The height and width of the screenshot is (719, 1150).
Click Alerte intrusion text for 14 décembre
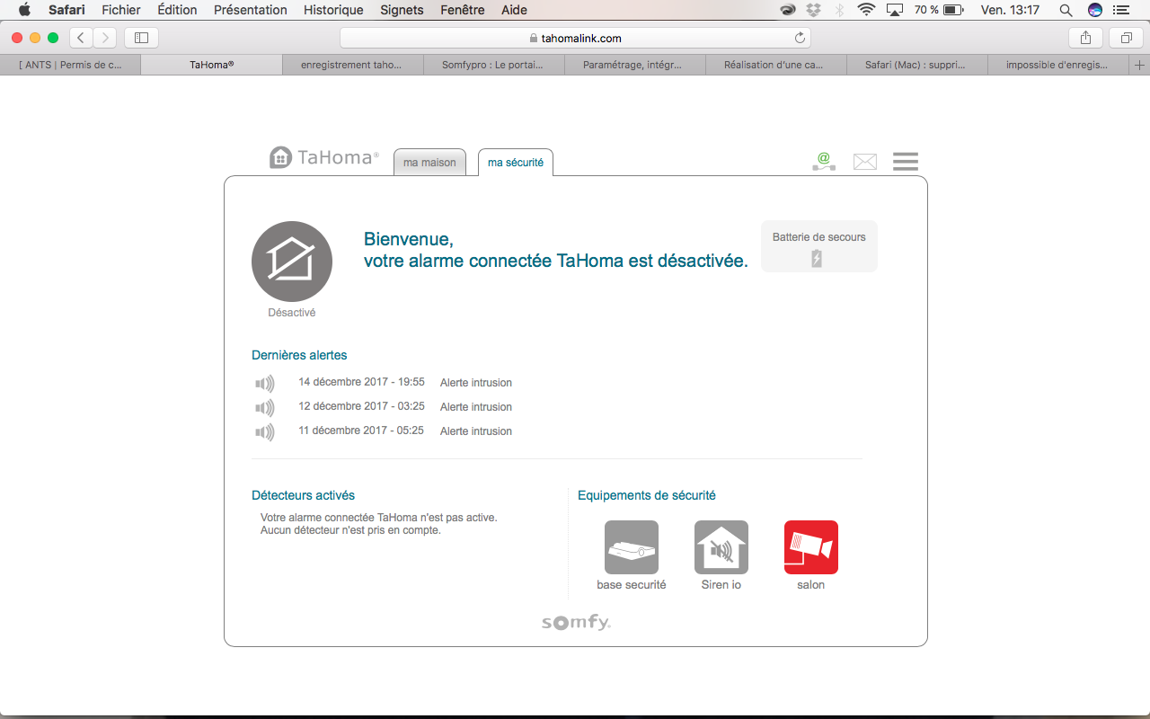pyautogui.click(x=476, y=383)
